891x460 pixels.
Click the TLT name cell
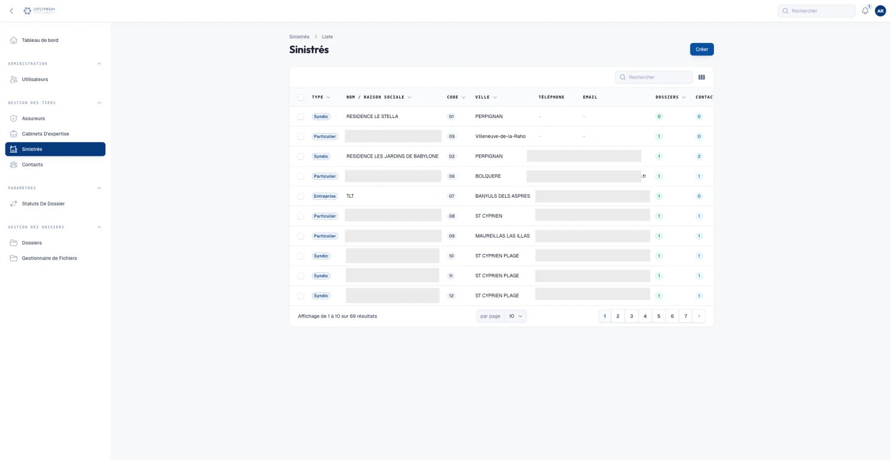tap(350, 196)
